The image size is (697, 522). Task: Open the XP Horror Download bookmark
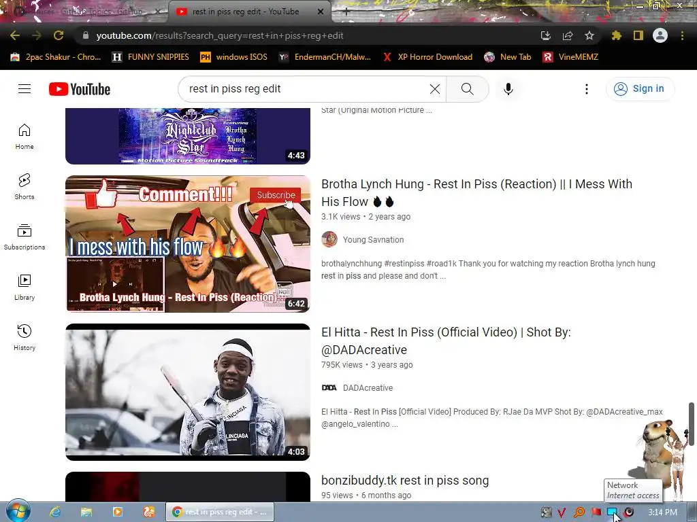427,57
